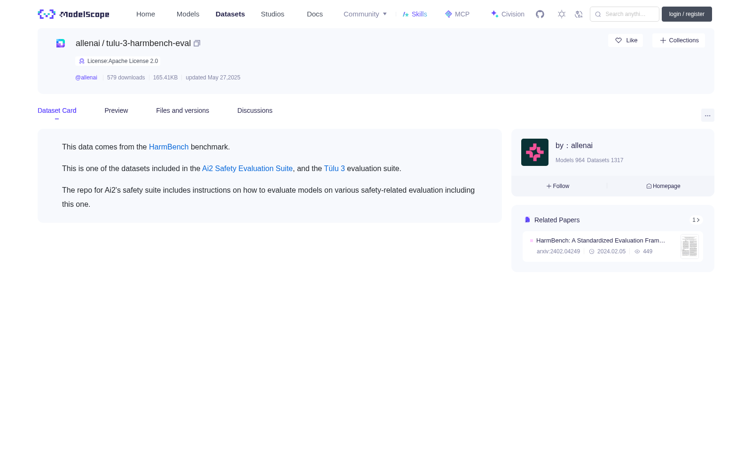Screen dimensions: 752x470
Task: Switch language with the translate icon
Action: [579, 14]
